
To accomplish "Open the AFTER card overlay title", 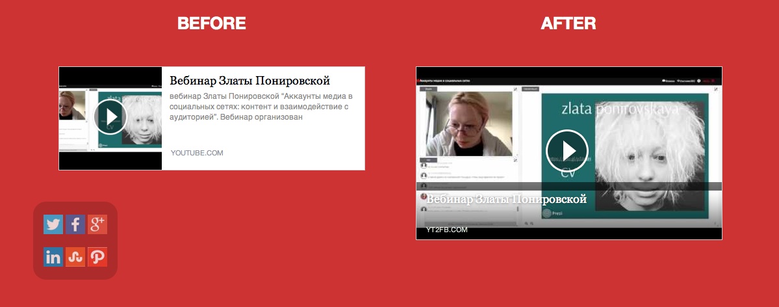I will coord(506,199).
